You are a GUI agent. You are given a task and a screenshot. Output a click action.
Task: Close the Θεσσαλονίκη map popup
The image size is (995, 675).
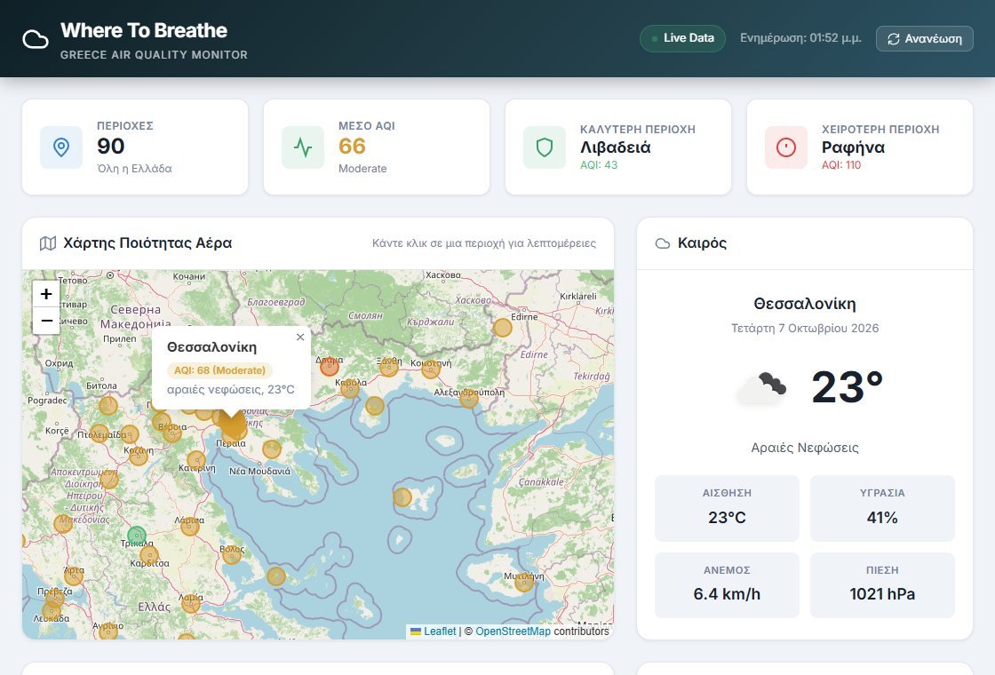[300, 337]
